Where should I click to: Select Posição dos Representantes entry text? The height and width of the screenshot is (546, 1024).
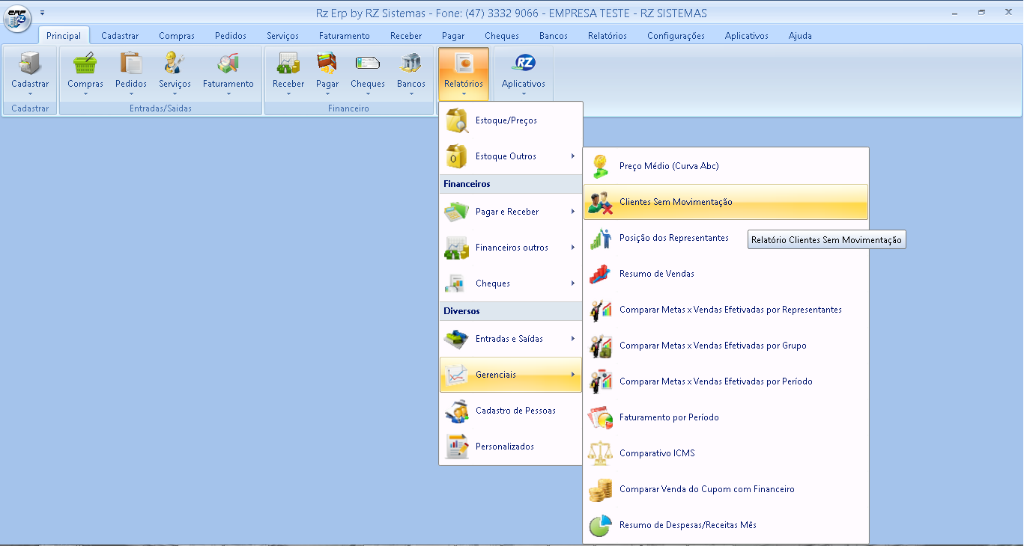pos(674,238)
